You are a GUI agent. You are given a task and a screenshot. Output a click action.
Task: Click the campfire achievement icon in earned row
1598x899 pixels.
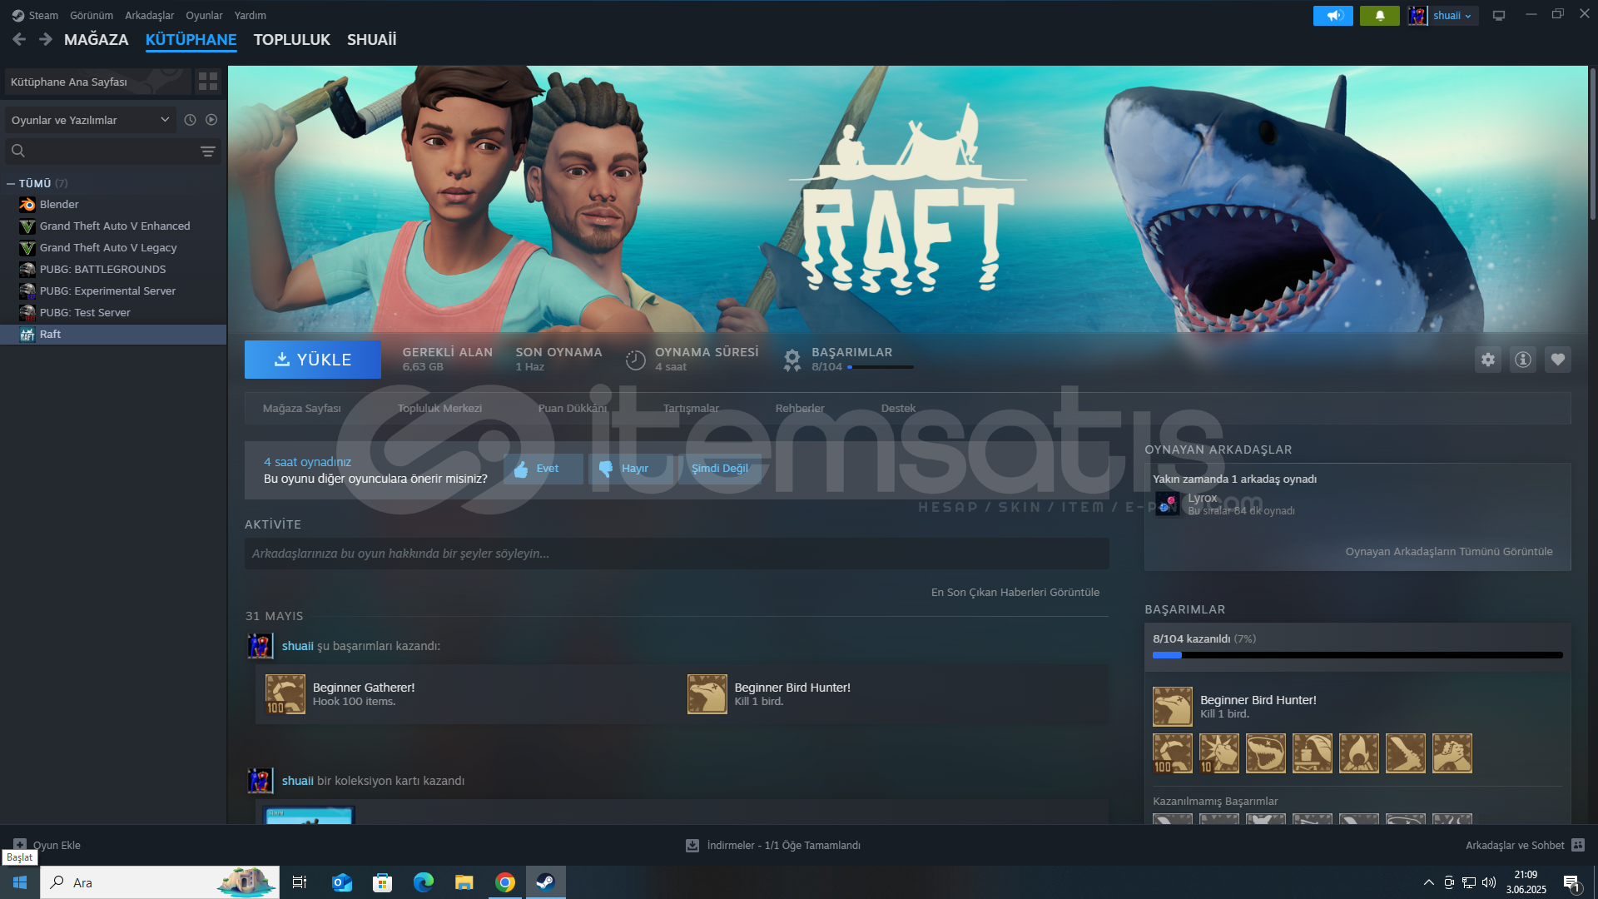(1358, 753)
